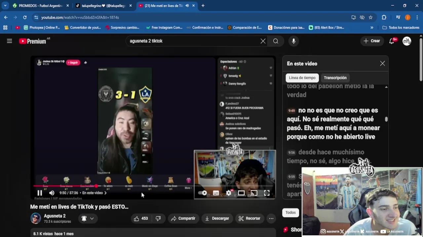Image resolution: width=423 pixels, height=237 pixels.
Task: Open more actions three-dot menu
Action: click(x=271, y=218)
